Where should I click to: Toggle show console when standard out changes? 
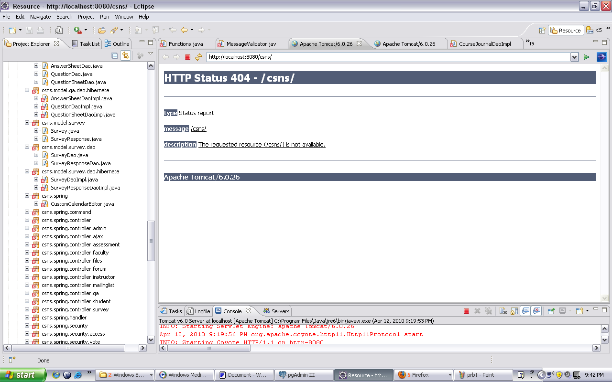coord(525,311)
